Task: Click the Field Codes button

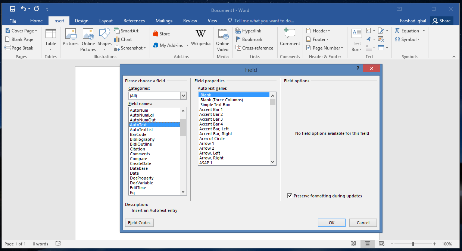Action: point(139,223)
